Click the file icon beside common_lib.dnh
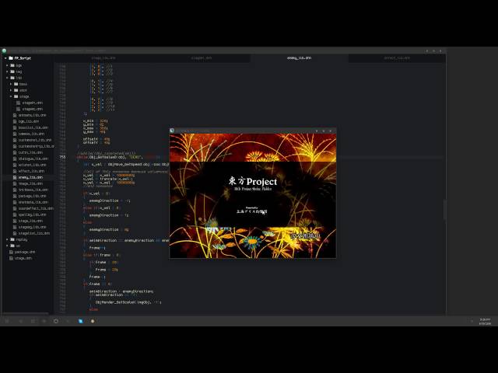This screenshot has width=498, height=373. pos(15,134)
